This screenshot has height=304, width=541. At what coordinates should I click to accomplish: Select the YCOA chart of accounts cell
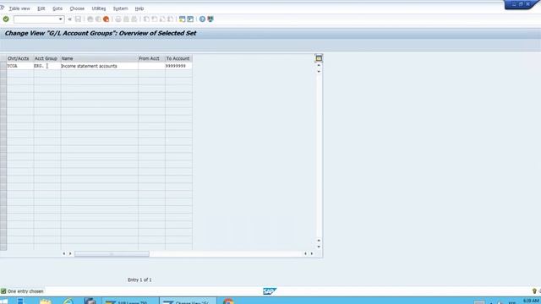click(x=20, y=66)
